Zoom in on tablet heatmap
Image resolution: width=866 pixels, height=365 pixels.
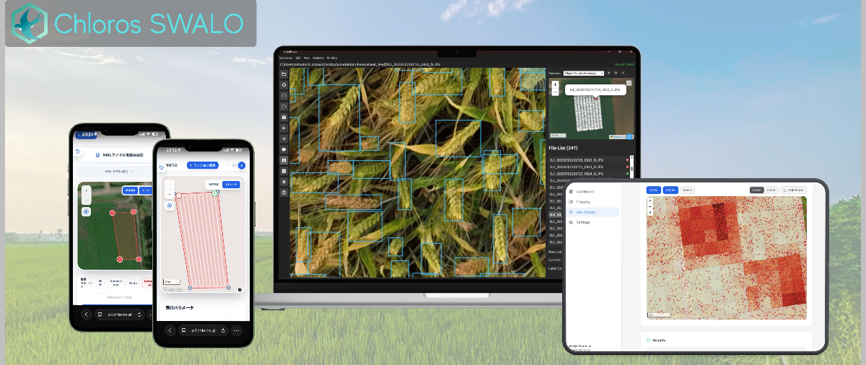click(650, 201)
